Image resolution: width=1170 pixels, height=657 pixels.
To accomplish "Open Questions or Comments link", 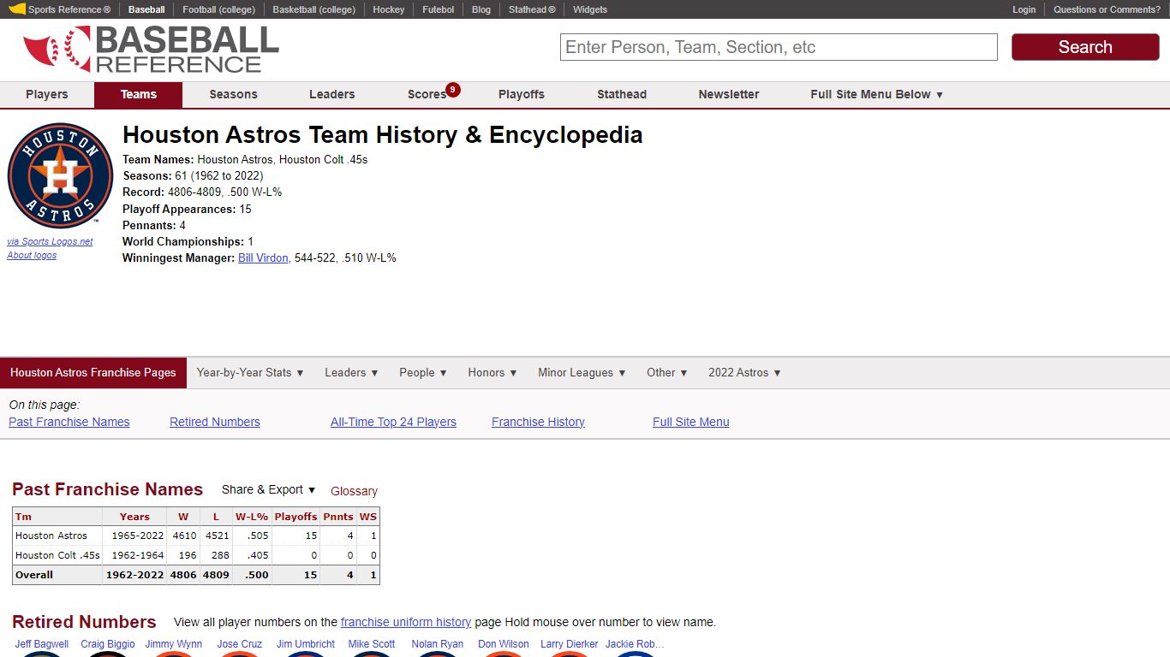I will click(x=1107, y=9).
